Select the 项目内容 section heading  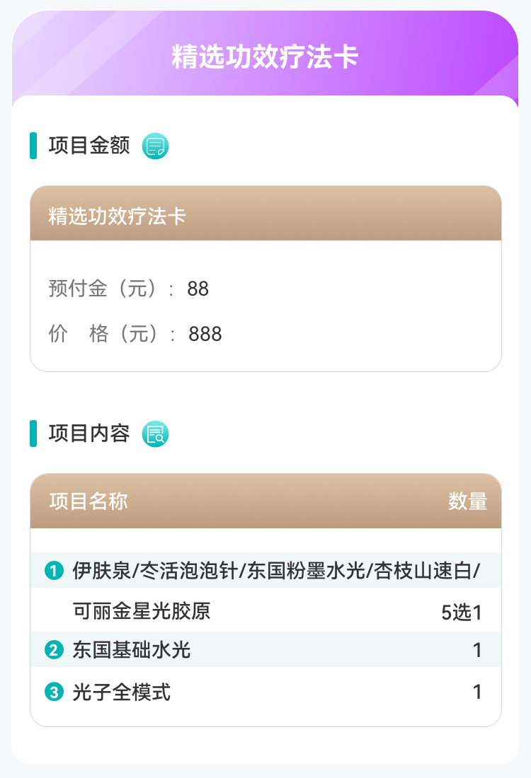89,434
